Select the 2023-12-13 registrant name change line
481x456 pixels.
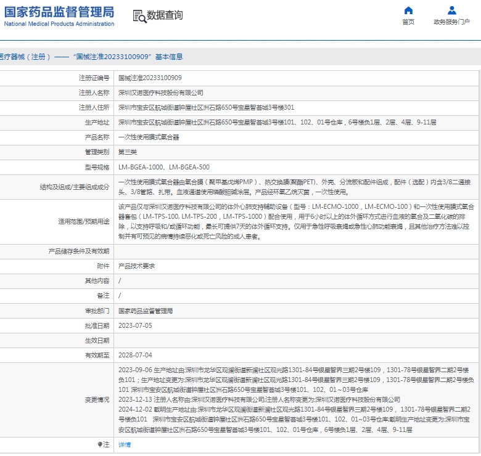point(259,399)
